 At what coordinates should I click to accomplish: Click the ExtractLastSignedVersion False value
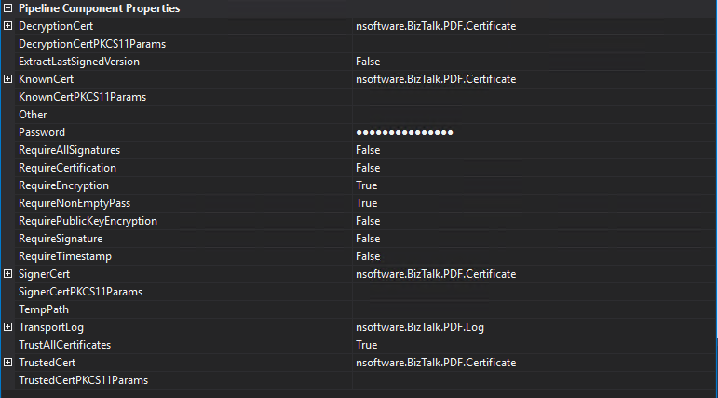368,62
